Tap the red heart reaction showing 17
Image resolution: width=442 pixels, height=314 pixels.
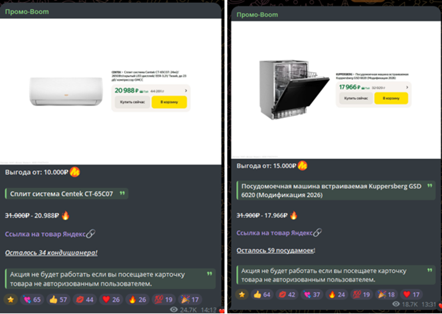click(411, 295)
